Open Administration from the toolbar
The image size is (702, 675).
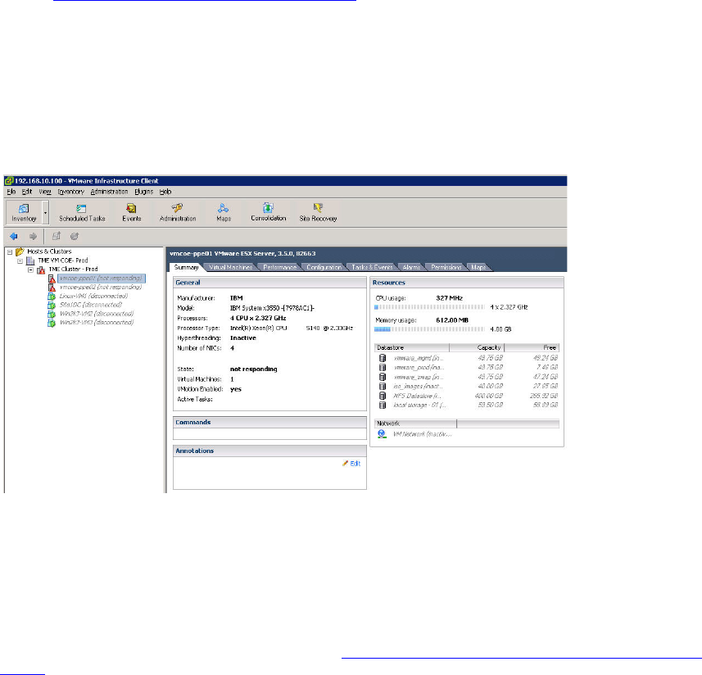tap(178, 212)
